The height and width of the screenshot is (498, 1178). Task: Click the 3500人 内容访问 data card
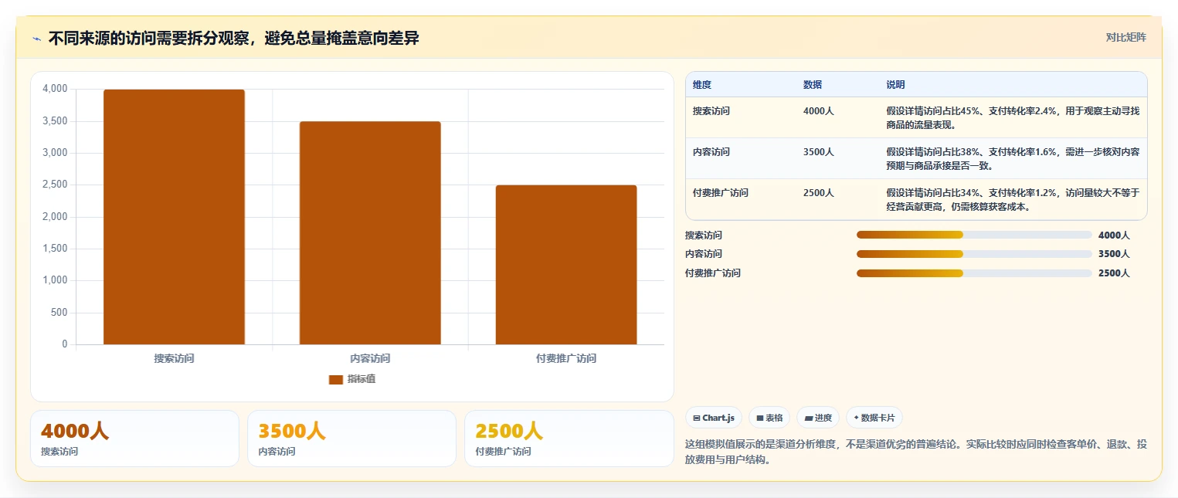point(351,439)
